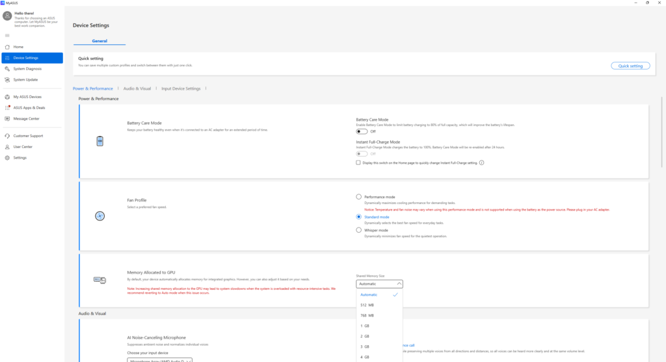Click the Quick setting button

(630, 66)
